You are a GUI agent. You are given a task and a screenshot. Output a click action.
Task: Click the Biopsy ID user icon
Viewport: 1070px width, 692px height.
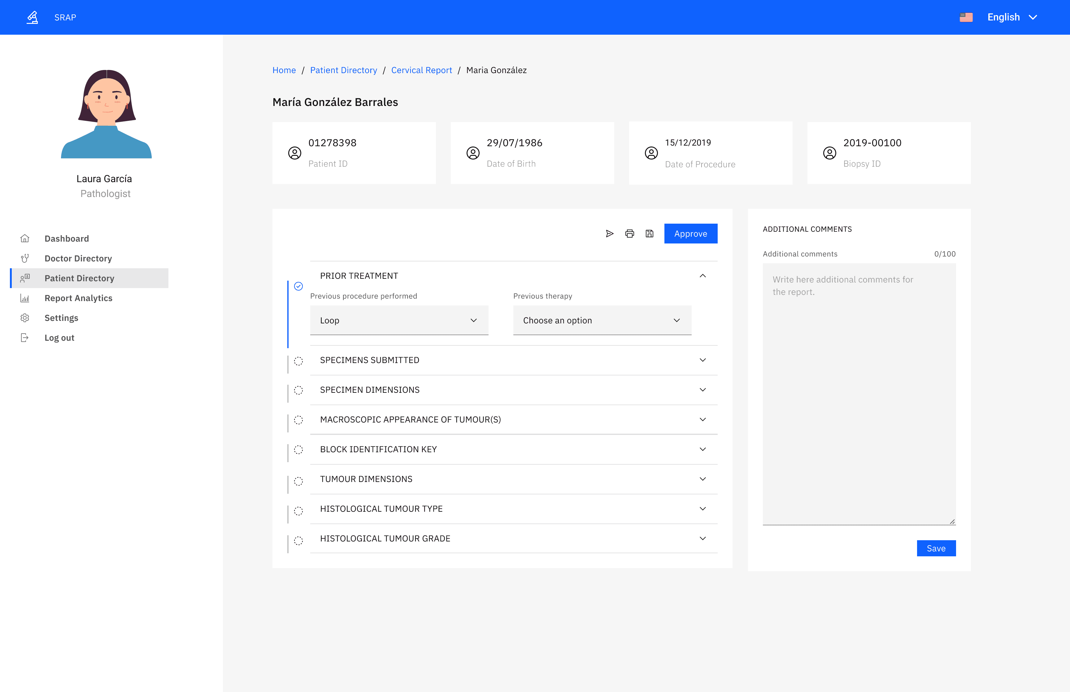829,153
